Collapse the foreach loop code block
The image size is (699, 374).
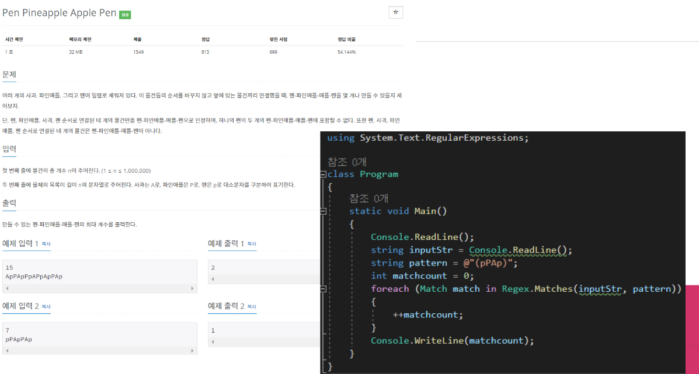point(323,289)
